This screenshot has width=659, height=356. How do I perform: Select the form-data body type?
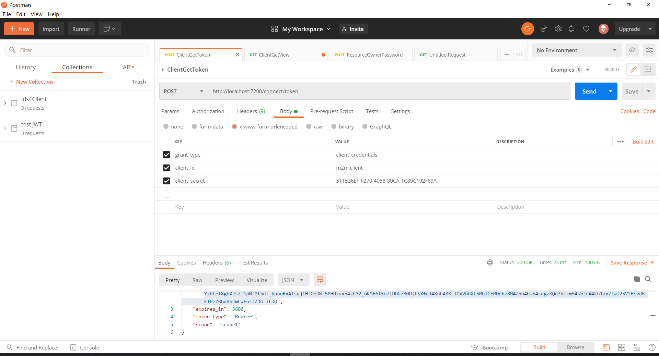click(194, 126)
